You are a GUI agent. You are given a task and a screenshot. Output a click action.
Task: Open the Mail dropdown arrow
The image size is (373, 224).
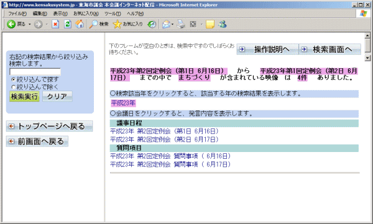pyautogui.click(x=172, y=24)
